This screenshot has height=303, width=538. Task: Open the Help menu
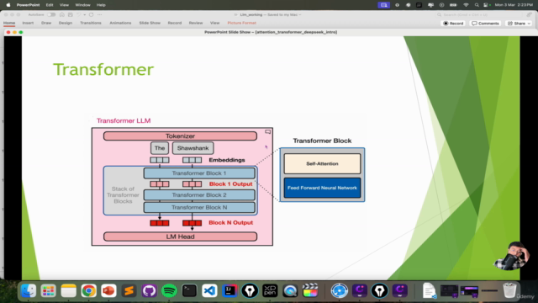click(101, 5)
